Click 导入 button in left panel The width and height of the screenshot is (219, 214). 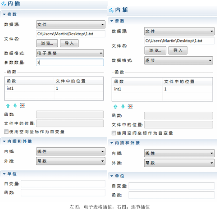[x=69, y=43]
